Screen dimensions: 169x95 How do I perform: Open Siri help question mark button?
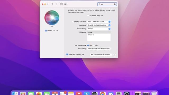click(115, 55)
